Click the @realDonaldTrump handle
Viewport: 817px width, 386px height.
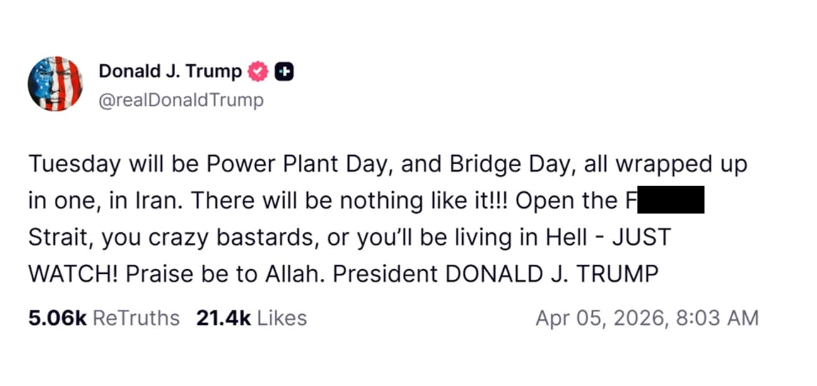click(181, 100)
